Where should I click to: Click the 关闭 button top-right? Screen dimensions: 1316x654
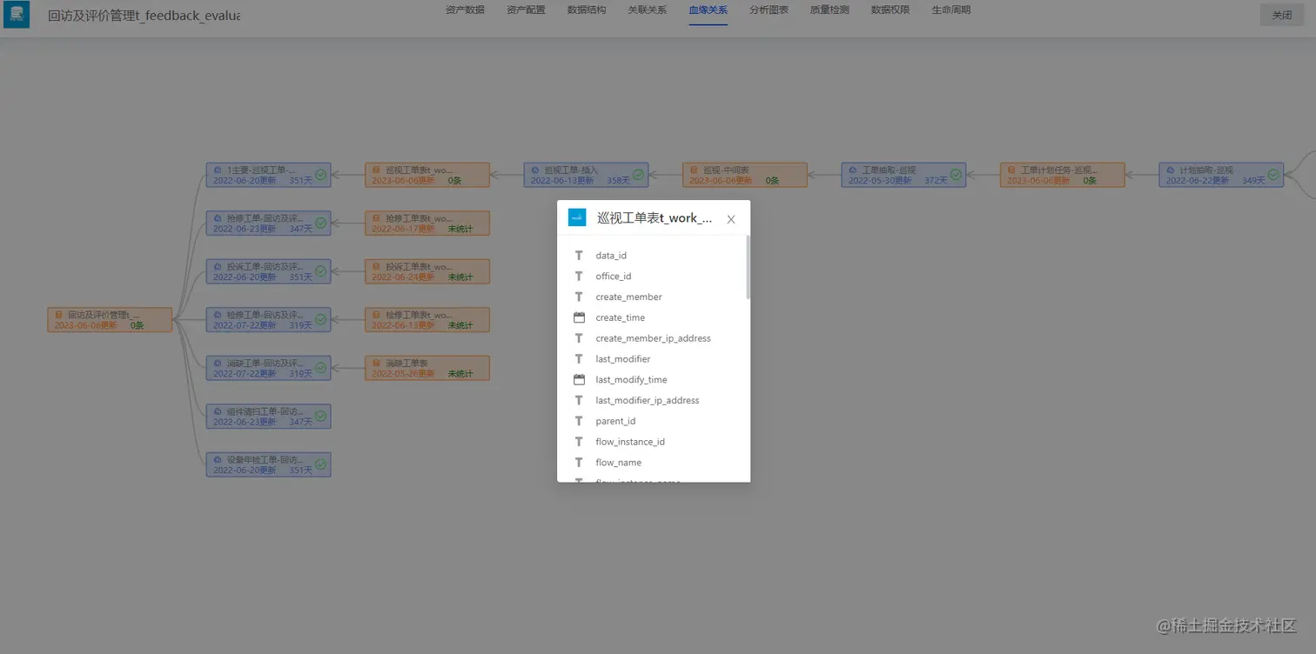pos(1280,15)
